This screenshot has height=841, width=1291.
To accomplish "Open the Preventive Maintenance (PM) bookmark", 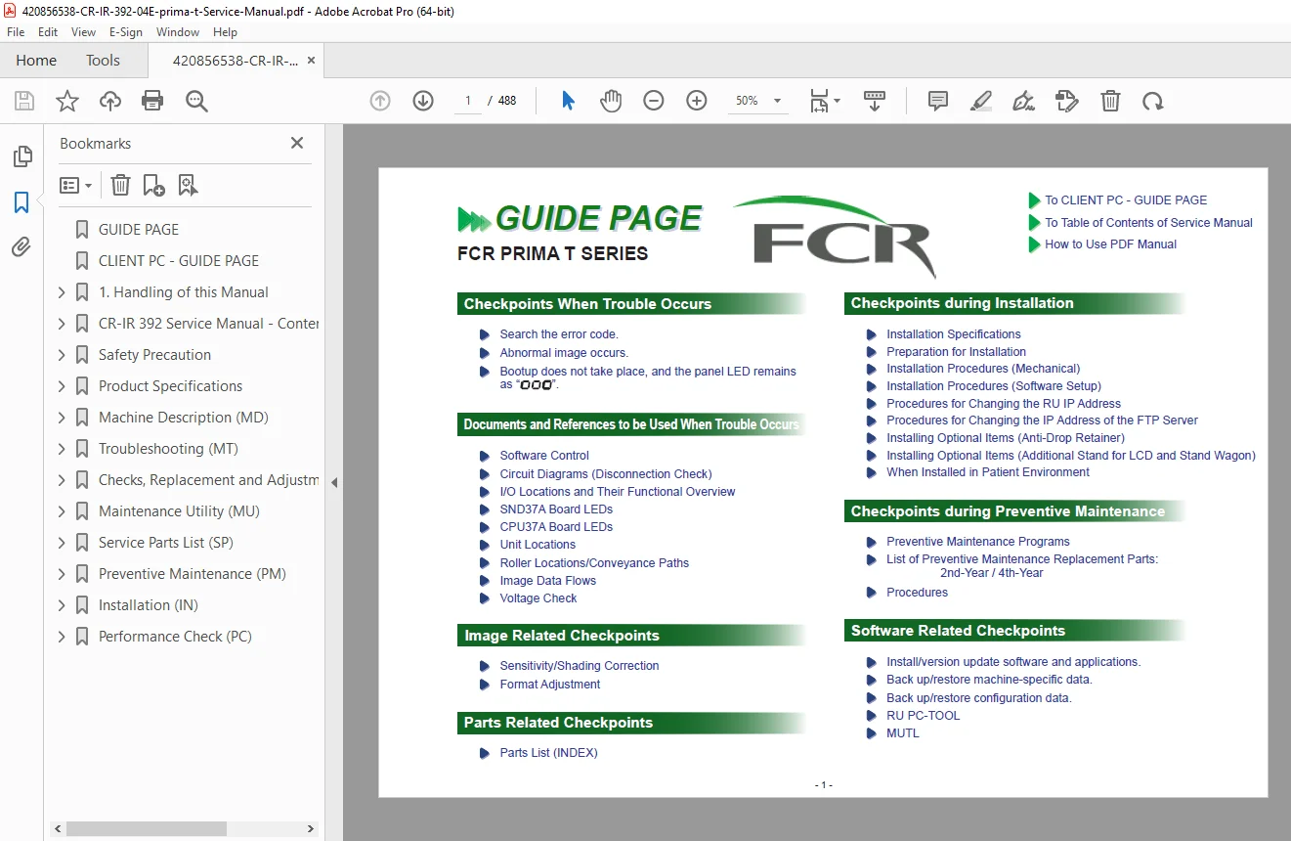I will pyautogui.click(x=193, y=574).
